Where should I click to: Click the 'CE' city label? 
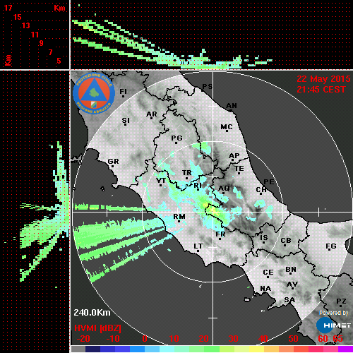268,273
